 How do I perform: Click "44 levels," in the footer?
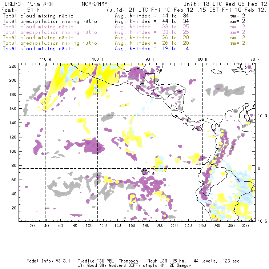[205, 261]
